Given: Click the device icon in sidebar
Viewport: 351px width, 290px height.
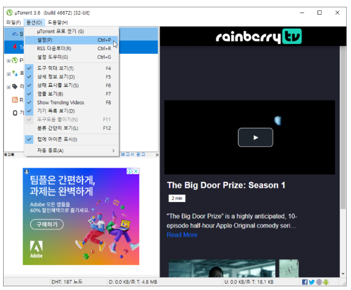Looking at the screenshot, I should pos(15,113).
